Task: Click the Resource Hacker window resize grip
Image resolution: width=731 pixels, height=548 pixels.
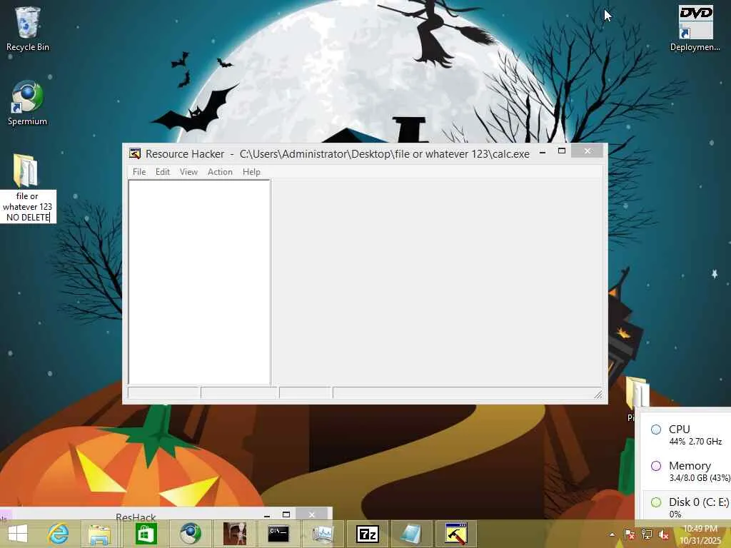Action: click(x=598, y=395)
